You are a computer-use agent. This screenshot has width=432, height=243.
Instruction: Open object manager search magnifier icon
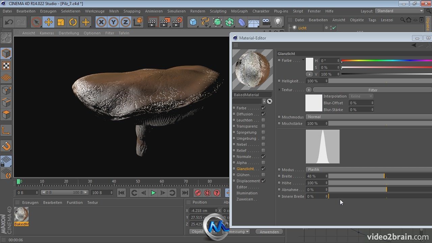tap(403, 20)
